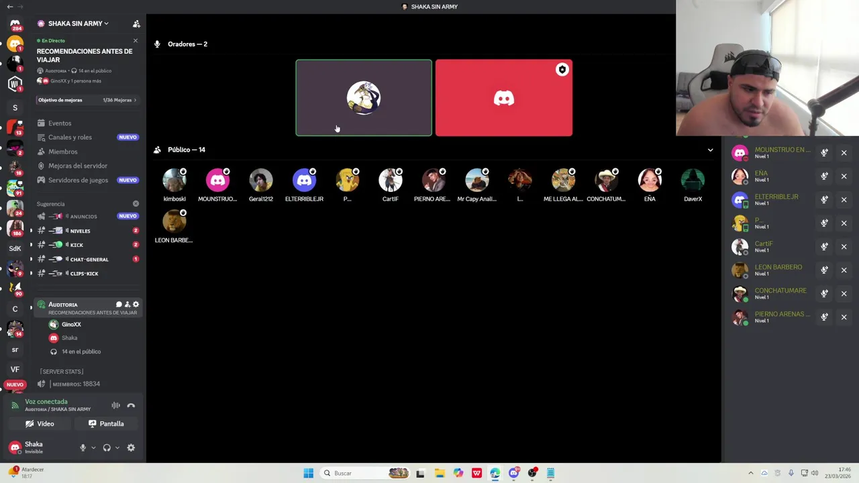Toggle headphones deafen in user panel

pos(107,447)
